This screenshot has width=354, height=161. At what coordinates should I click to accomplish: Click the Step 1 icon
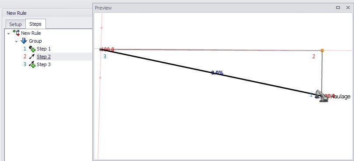tap(32, 49)
